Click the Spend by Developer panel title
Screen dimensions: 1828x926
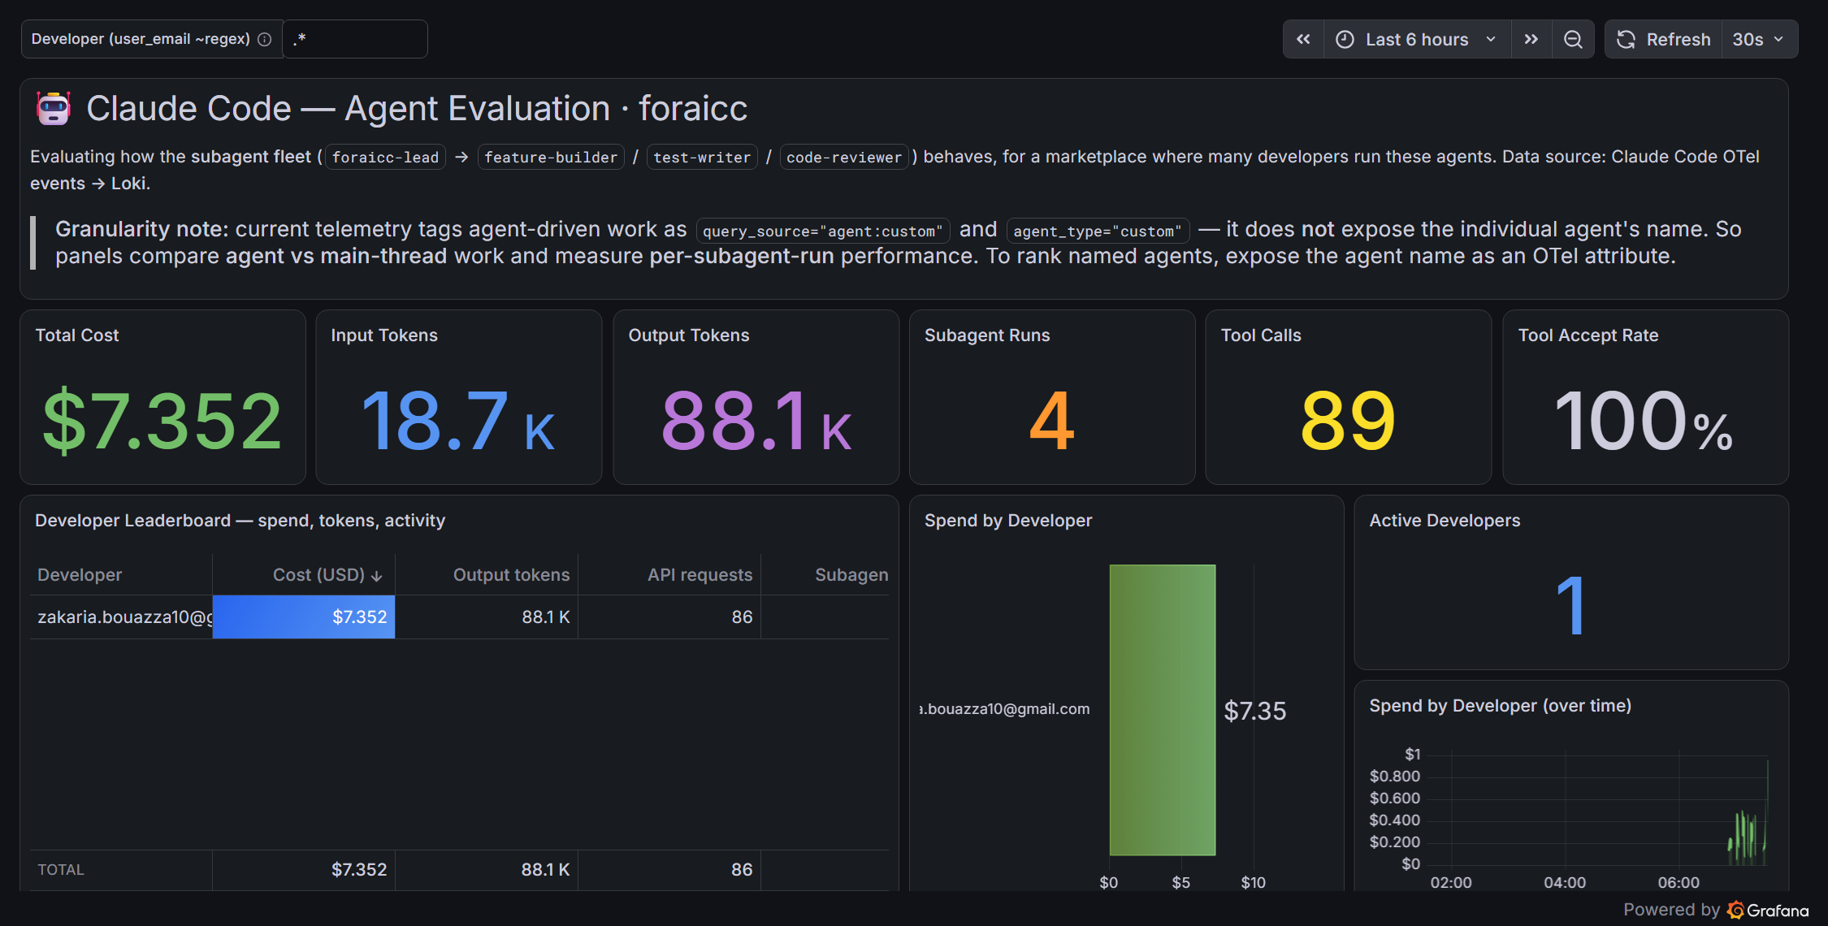[1008, 520]
